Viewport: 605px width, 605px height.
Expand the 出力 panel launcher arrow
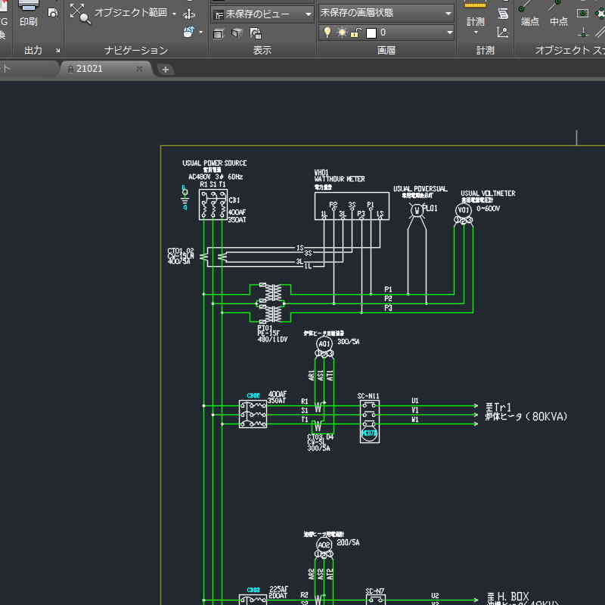pos(57,51)
